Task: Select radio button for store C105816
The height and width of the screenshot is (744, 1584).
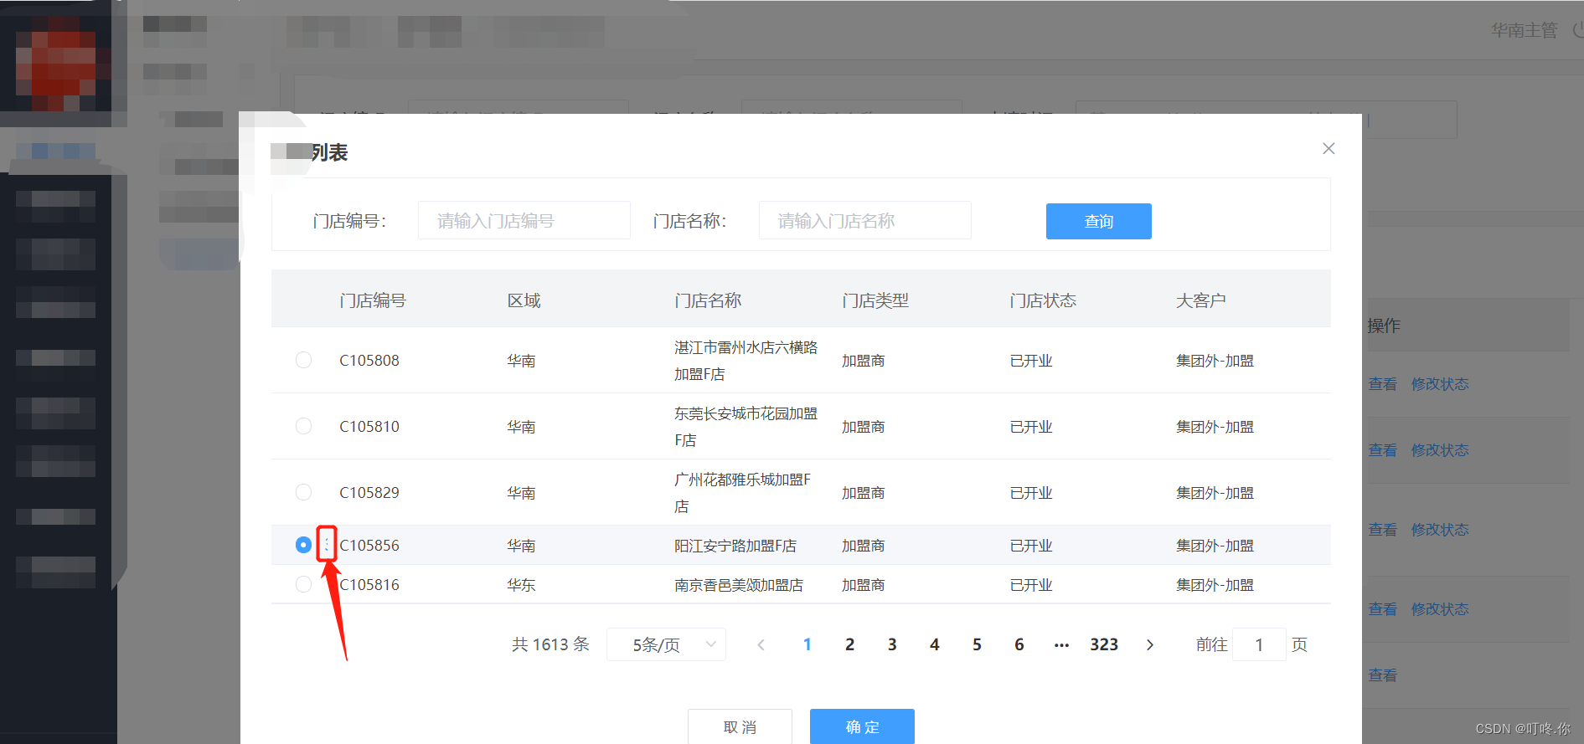Action: 303,584
